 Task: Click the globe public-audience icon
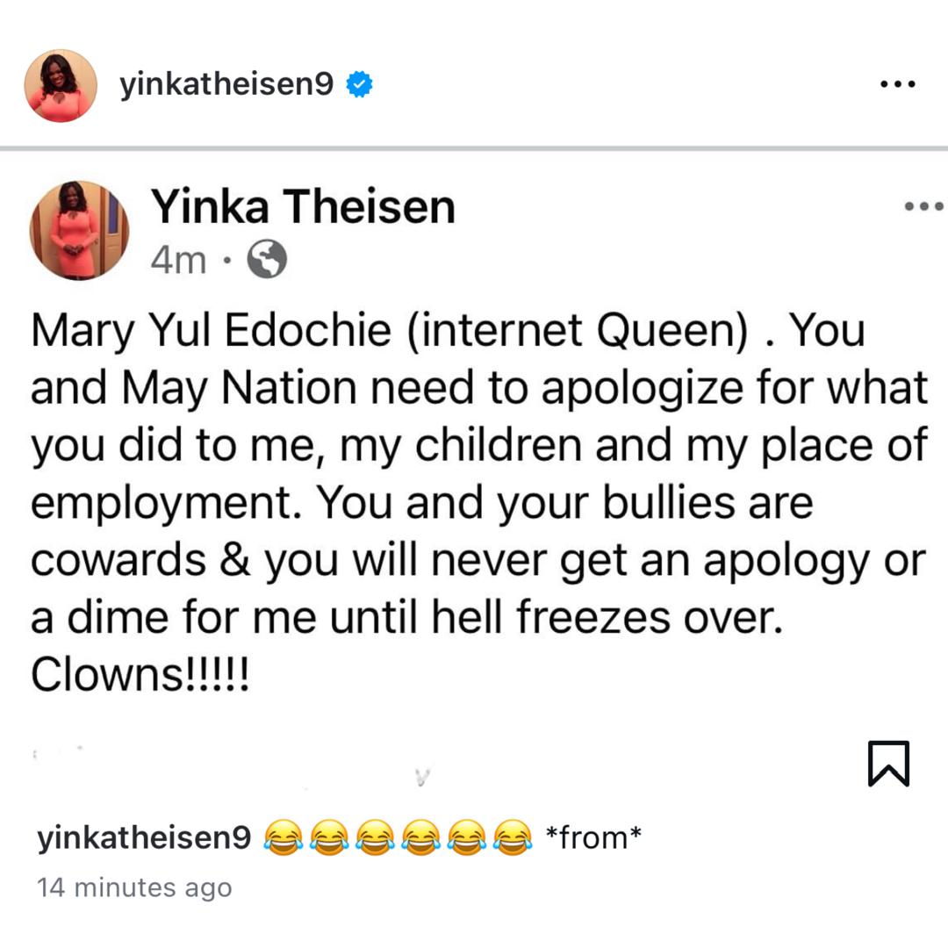pyautogui.click(x=267, y=259)
